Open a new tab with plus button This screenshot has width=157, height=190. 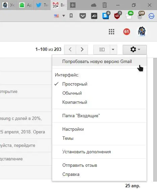pyautogui.click(x=73, y=5)
